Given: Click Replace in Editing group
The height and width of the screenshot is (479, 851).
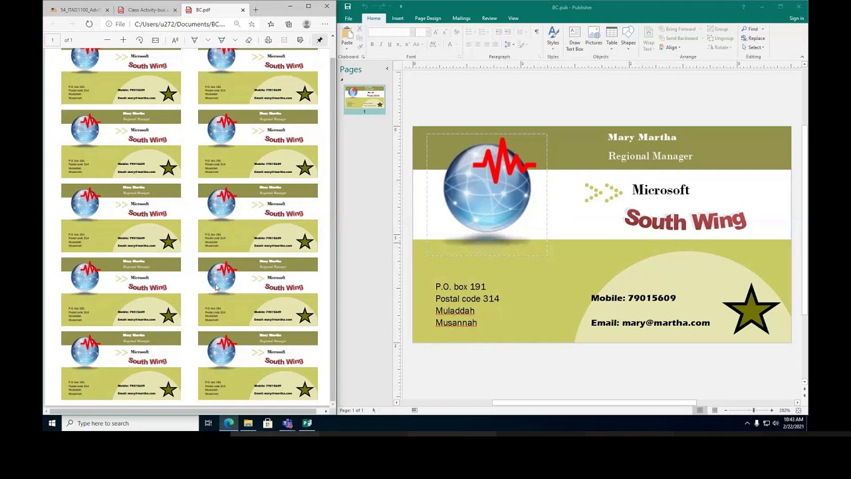Looking at the screenshot, I should [753, 38].
